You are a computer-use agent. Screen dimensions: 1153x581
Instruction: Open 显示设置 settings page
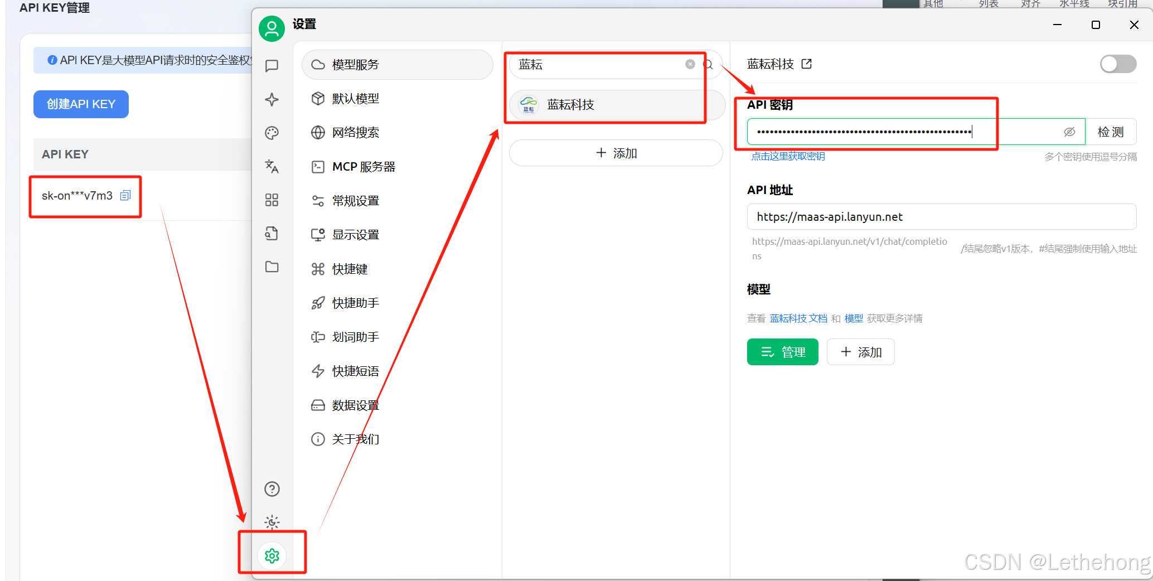[x=398, y=235]
